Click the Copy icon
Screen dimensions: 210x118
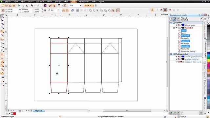(23, 6)
